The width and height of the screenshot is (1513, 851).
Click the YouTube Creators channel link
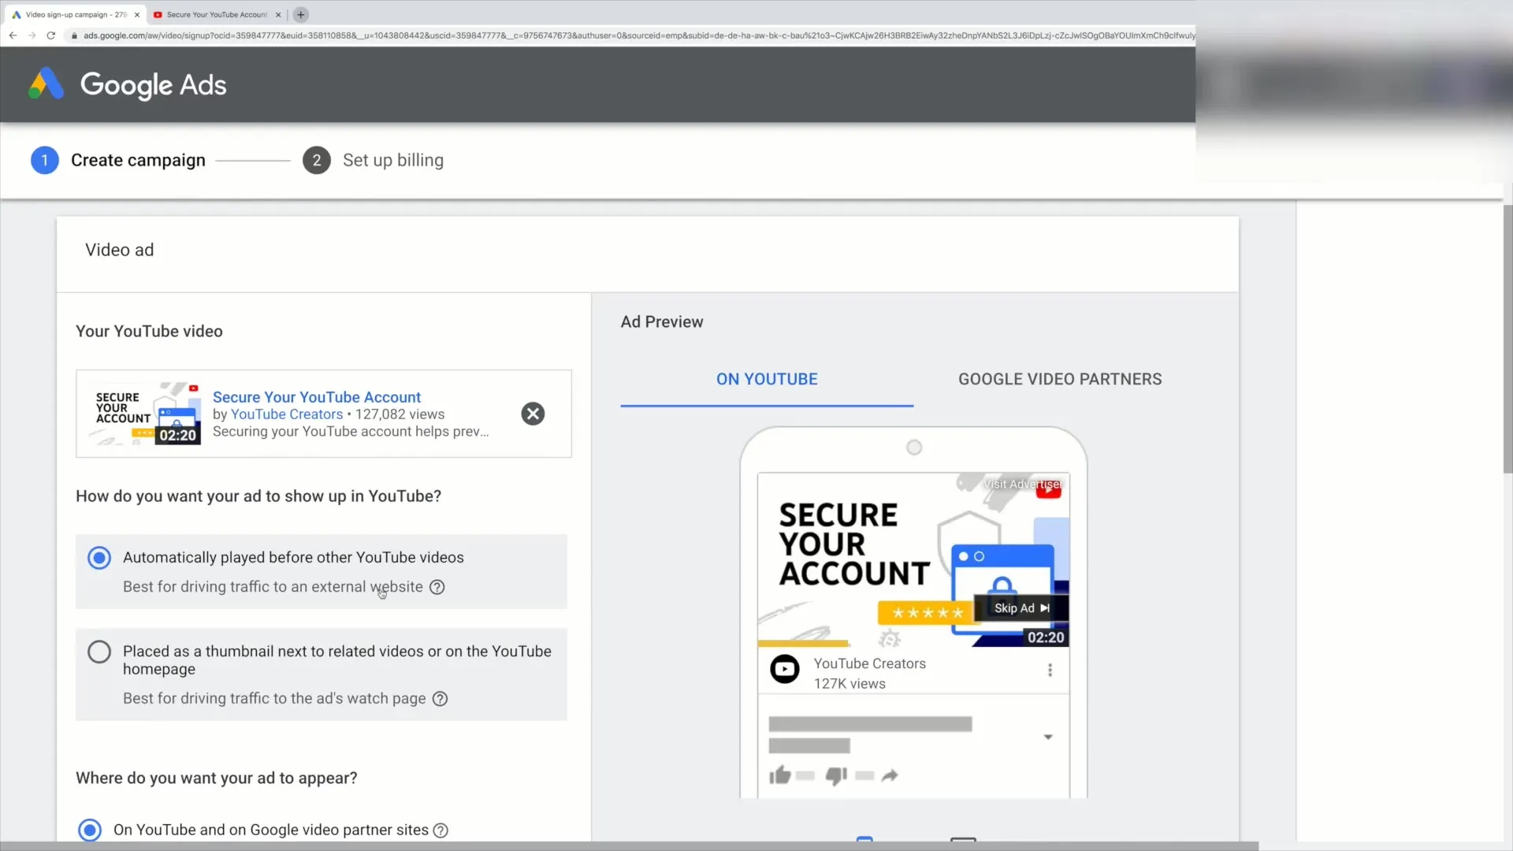(286, 414)
